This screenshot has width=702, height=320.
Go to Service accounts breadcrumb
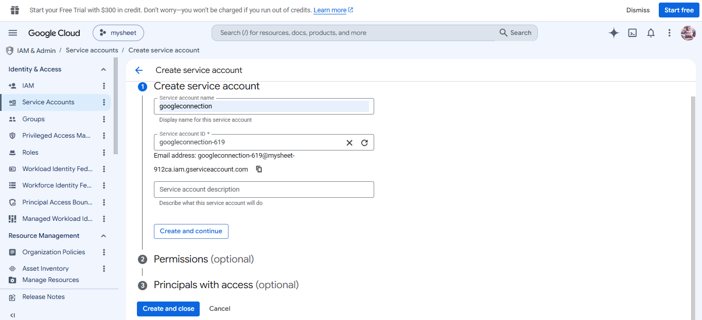(92, 50)
